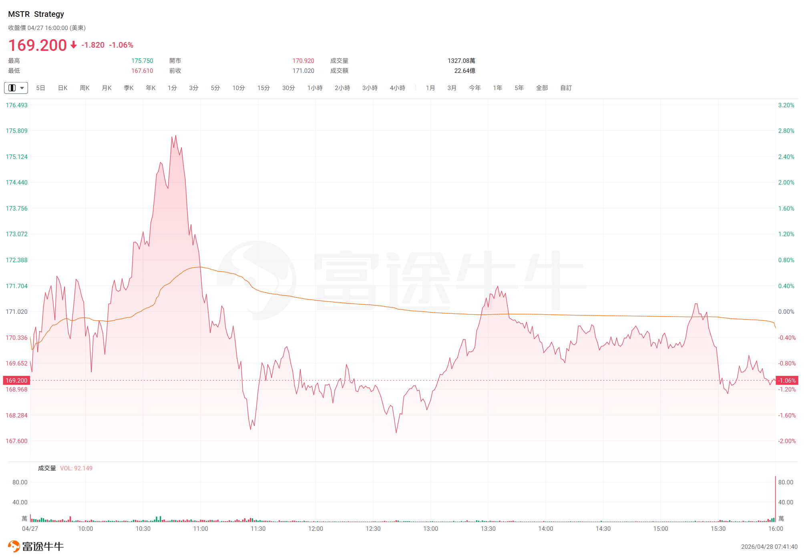This screenshot has height=560, width=806.
Task: Select the 周K weekly chart tab
Action: click(84, 88)
